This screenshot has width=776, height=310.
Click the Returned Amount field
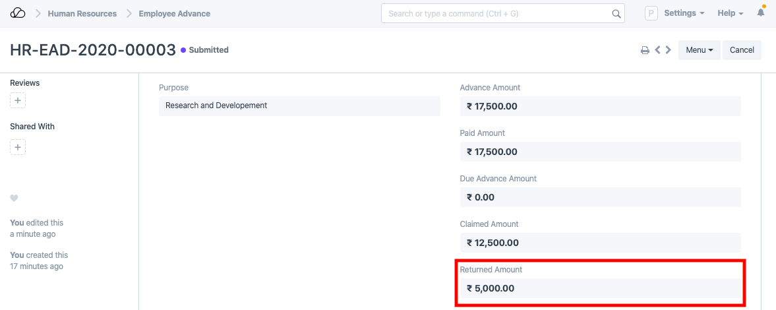click(600, 288)
